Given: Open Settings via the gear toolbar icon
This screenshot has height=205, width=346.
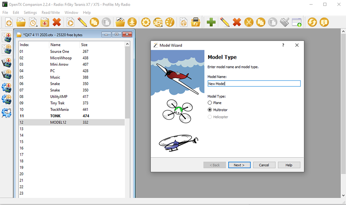Looking at the screenshot, I should coord(146,22).
